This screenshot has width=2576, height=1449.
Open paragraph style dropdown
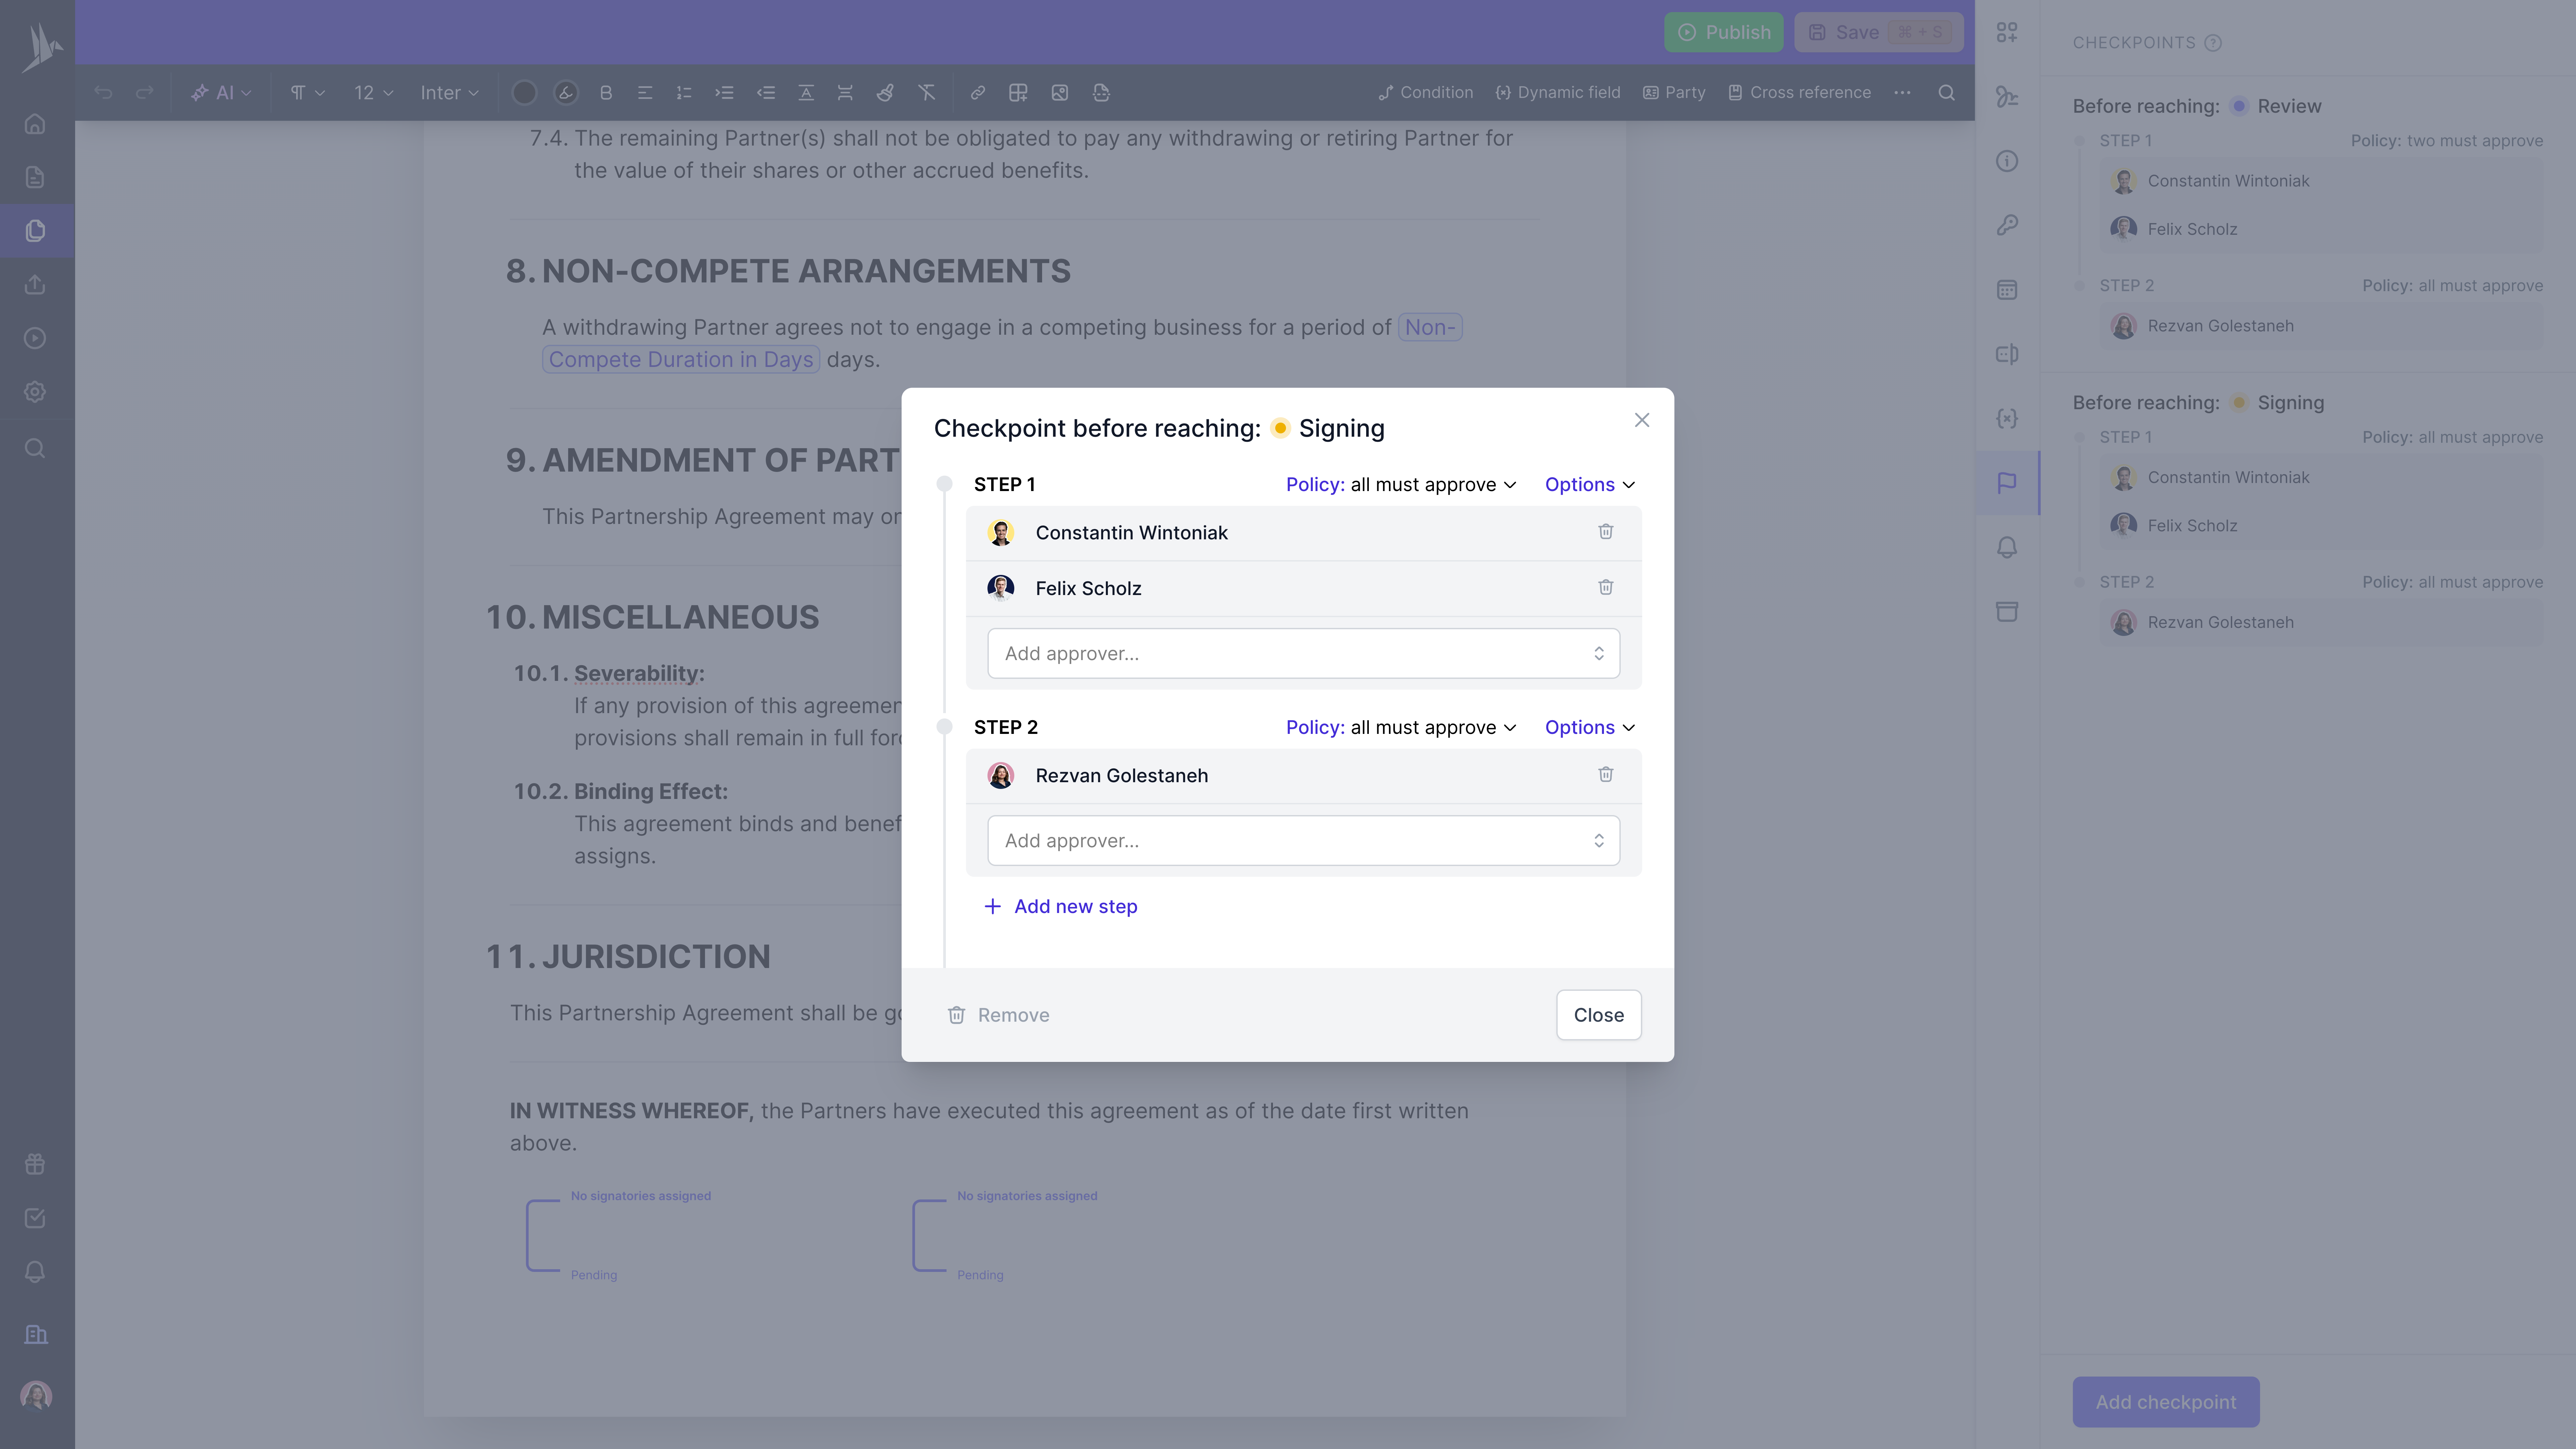click(307, 93)
